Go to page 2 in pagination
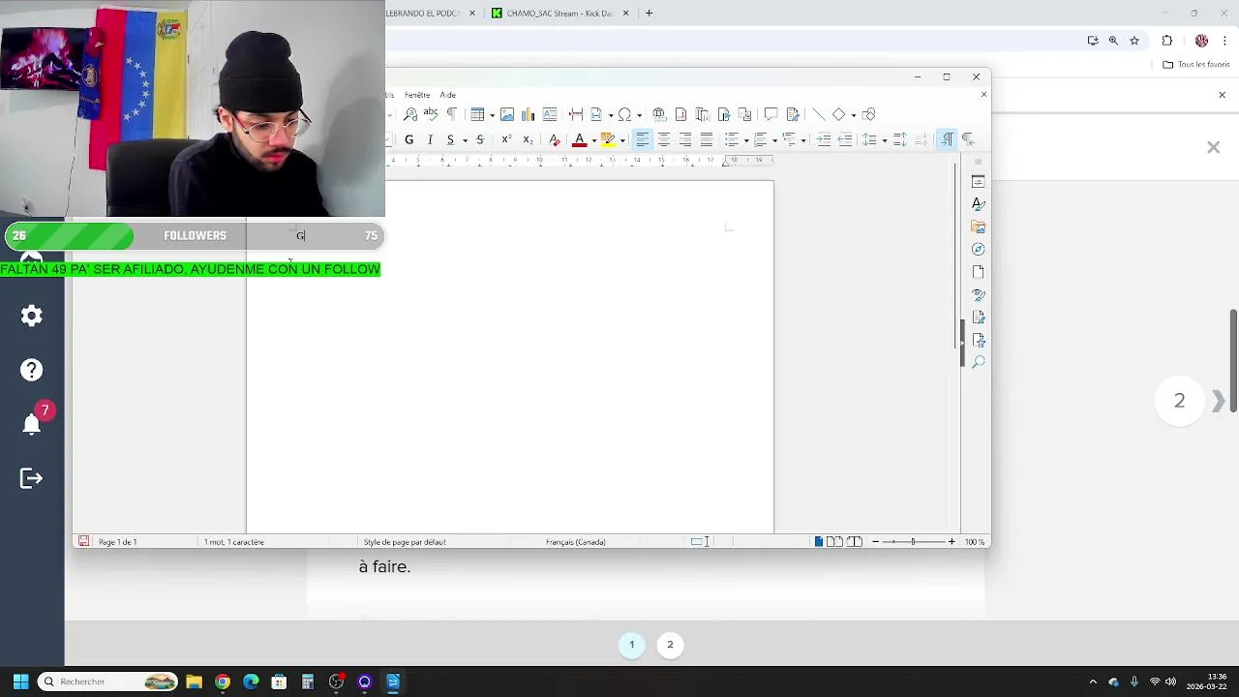 click(x=670, y=645)
